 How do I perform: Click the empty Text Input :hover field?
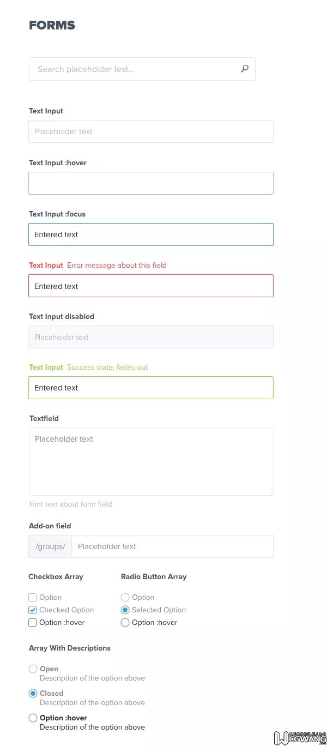click(151, 183)
